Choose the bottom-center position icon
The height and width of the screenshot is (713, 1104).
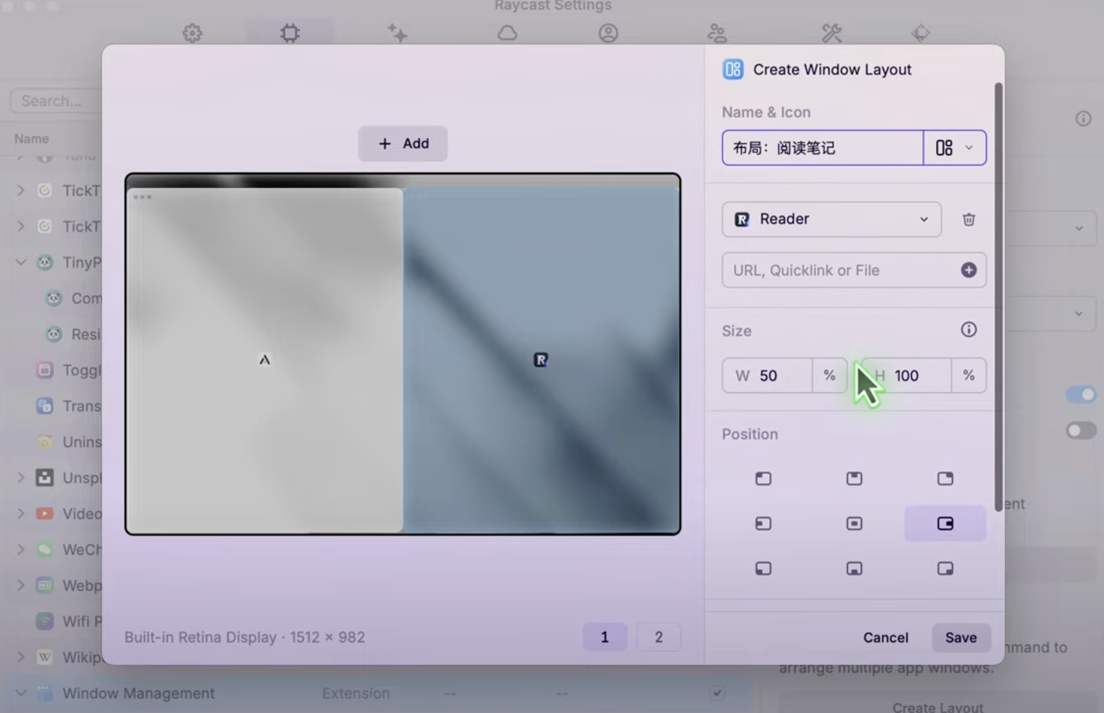click(854, 569)
